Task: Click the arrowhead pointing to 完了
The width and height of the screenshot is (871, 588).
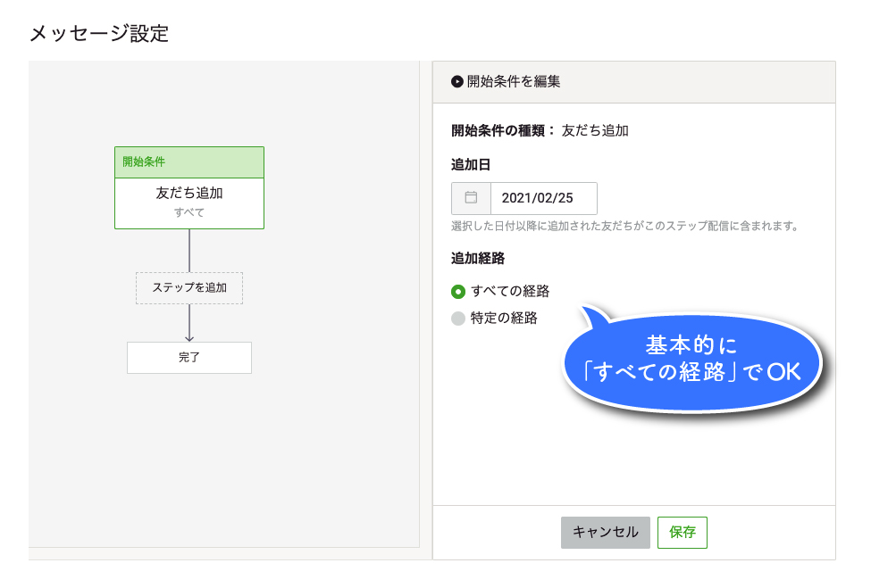Action: pos(189,335)
